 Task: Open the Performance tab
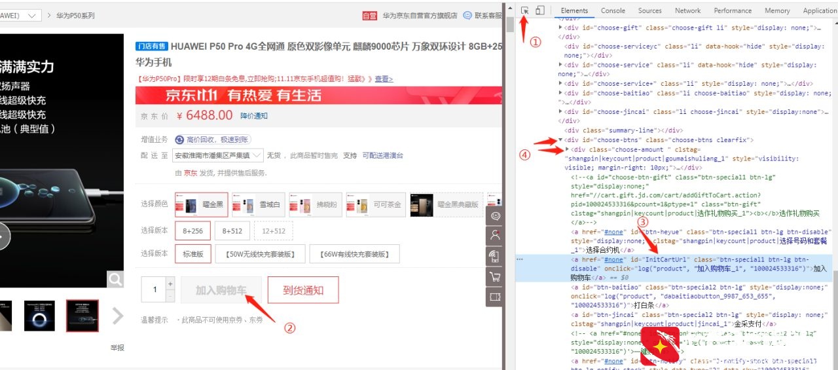(733, 10)
